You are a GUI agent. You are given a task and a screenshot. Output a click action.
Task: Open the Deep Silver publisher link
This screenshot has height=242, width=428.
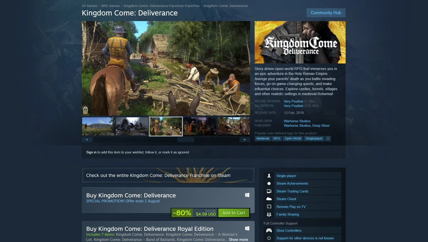[321, 125]
